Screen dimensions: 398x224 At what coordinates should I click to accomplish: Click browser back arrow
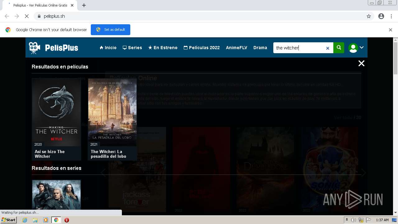pos(7,16)
